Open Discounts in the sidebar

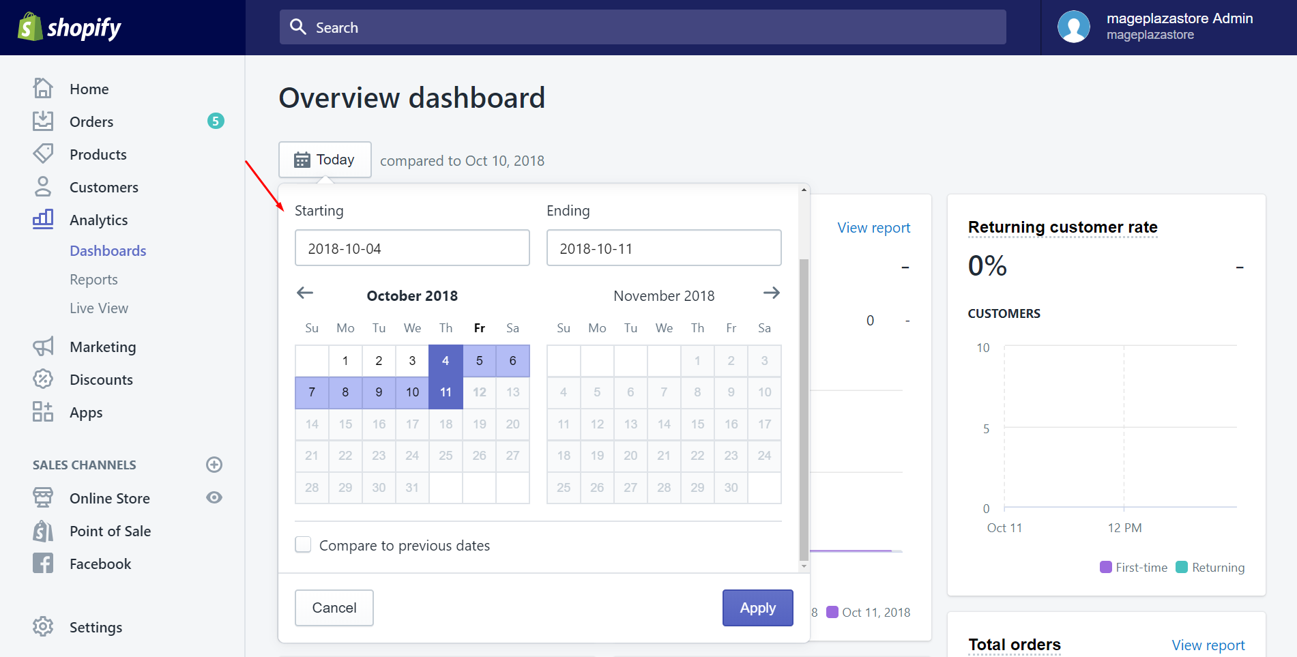101,379
